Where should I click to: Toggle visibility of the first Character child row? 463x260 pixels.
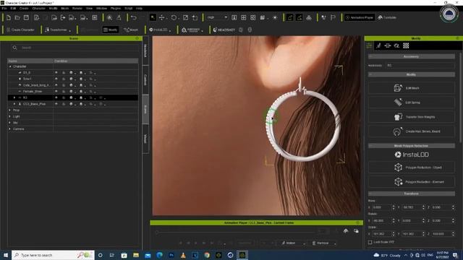pos(56,72)
